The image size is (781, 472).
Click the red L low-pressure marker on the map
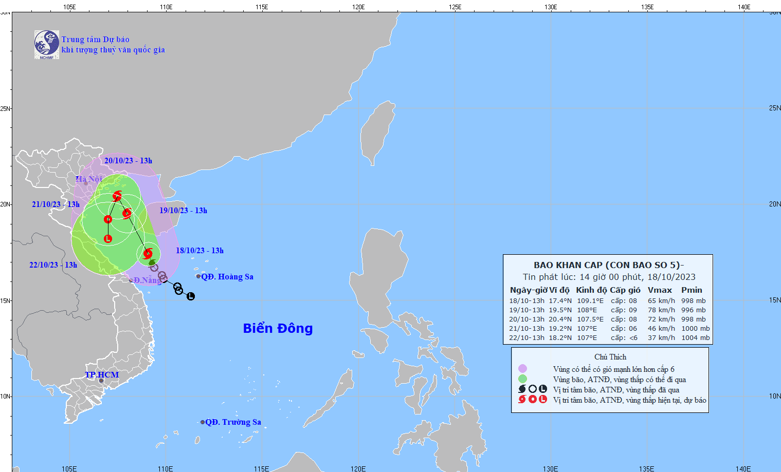(x=108, y=239)
